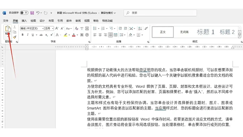Screen dimensions: 243x137
Task: Switch to the 布局 tab
Action: point(51,21)
